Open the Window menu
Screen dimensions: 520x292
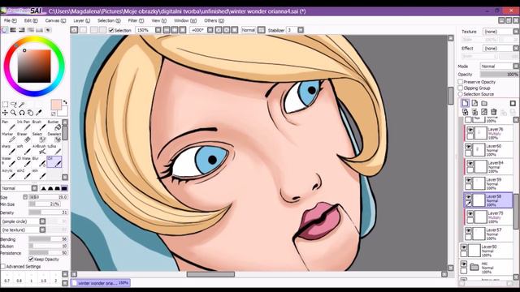point(185,20)
